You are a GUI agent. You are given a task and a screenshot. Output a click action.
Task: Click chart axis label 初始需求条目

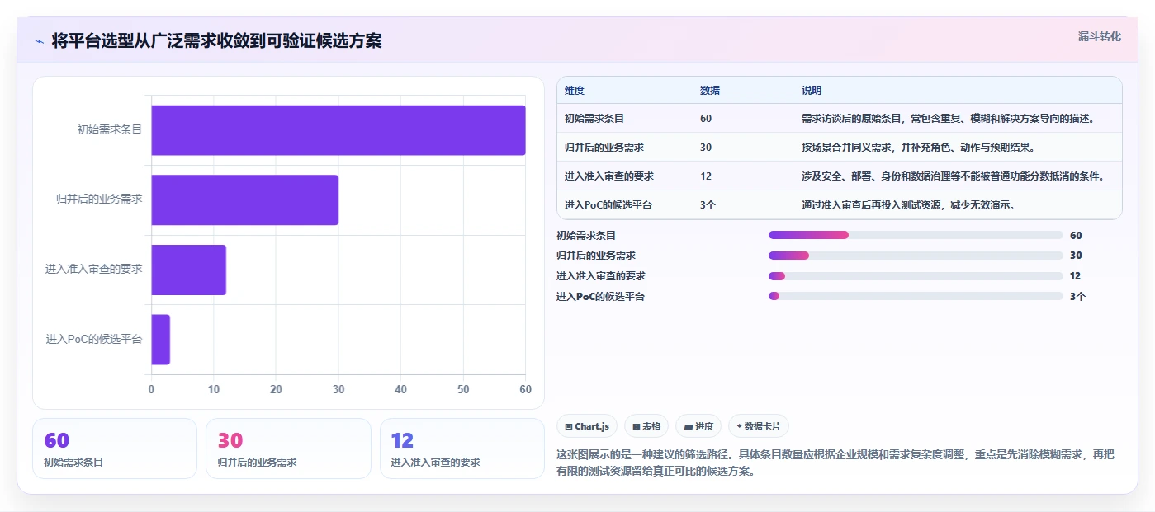click(110, 129)
